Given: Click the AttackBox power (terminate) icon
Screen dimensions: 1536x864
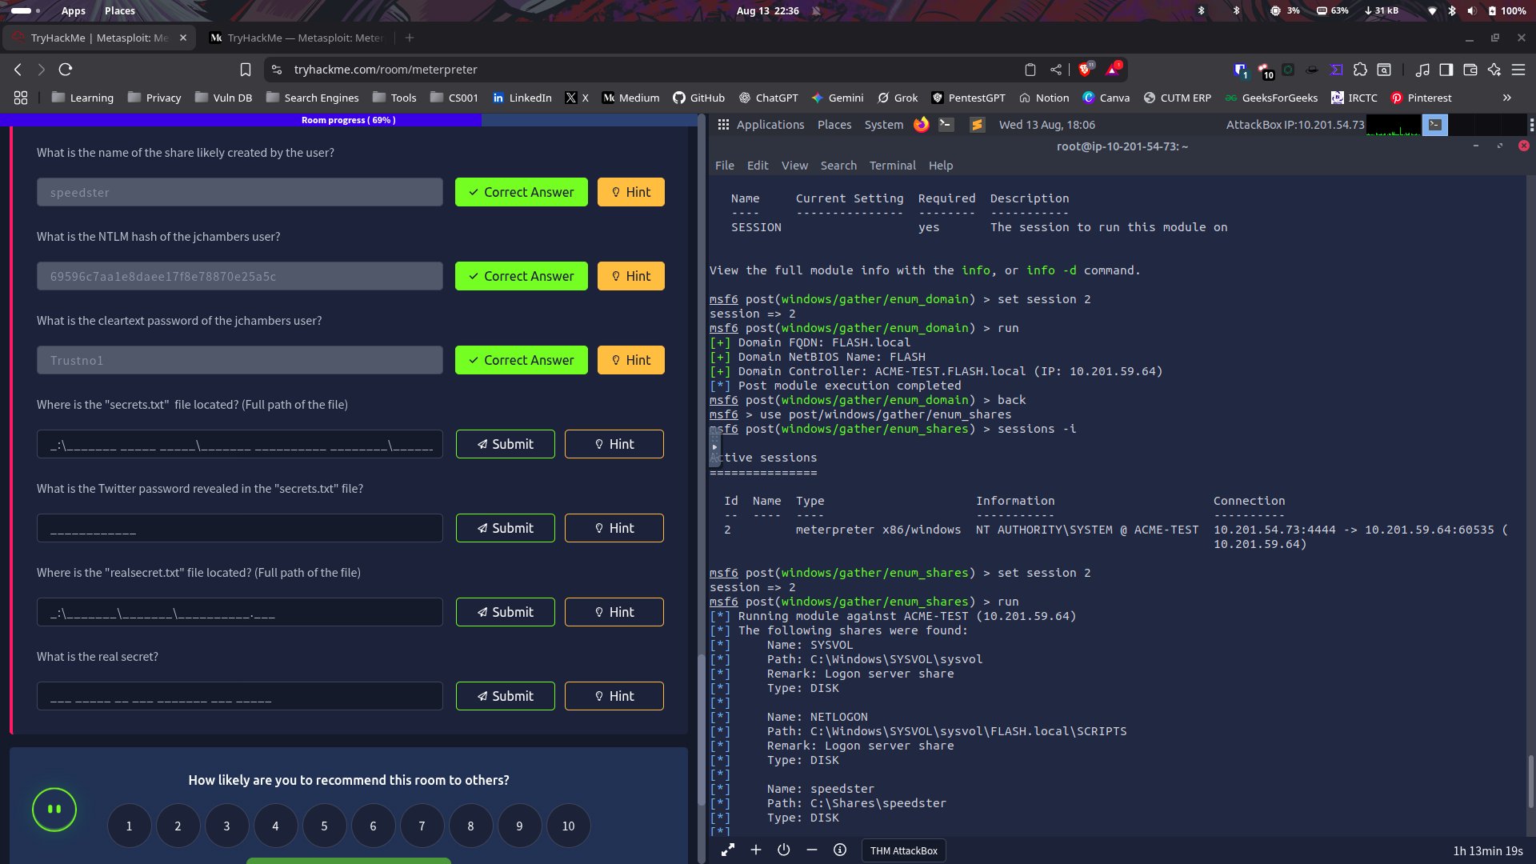Looking at the screenshot, I should pyautogui.click(x=784, y=850).
